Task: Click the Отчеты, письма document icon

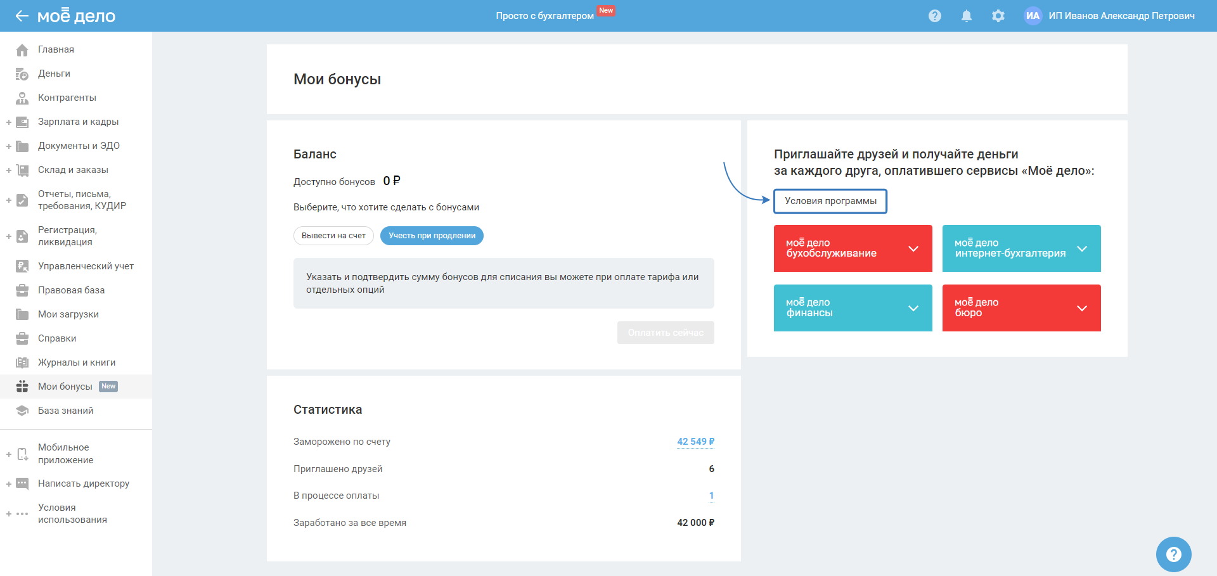Action: click(22, 200)
